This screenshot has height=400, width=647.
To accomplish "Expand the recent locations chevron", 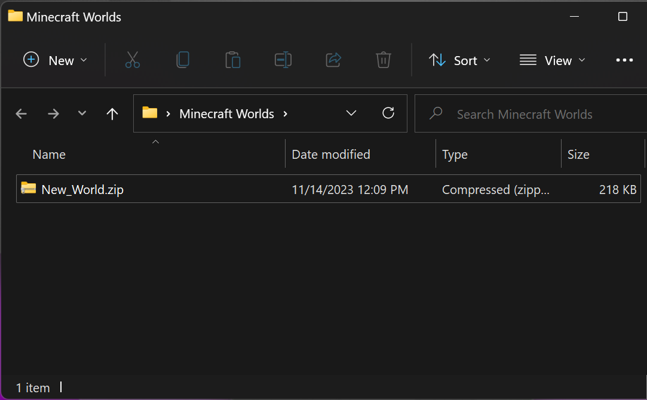I will click(82, 113).
